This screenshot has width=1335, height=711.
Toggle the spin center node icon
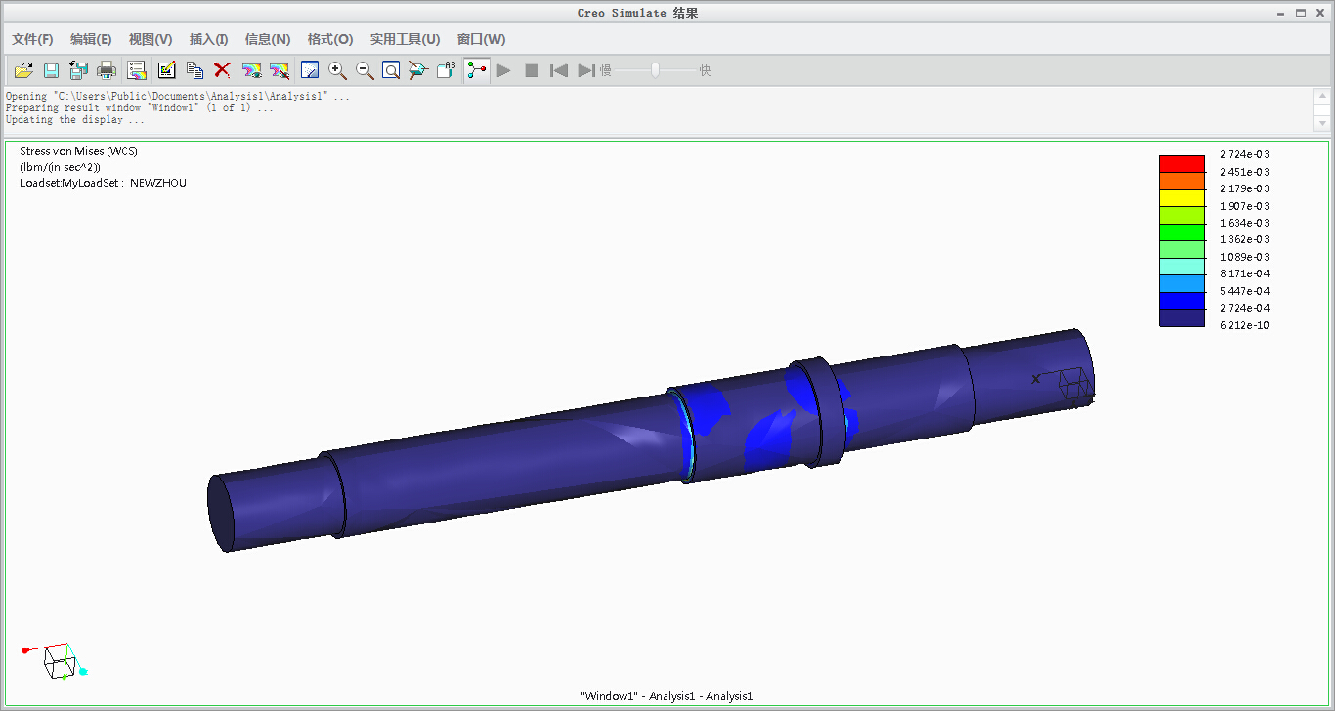coord(477,70)
